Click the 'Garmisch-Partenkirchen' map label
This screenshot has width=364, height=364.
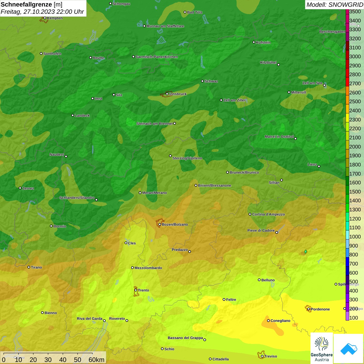point(157,57)
